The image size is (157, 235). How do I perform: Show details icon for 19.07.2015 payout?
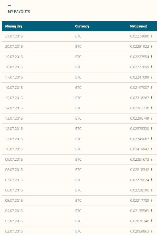point(152,57)
